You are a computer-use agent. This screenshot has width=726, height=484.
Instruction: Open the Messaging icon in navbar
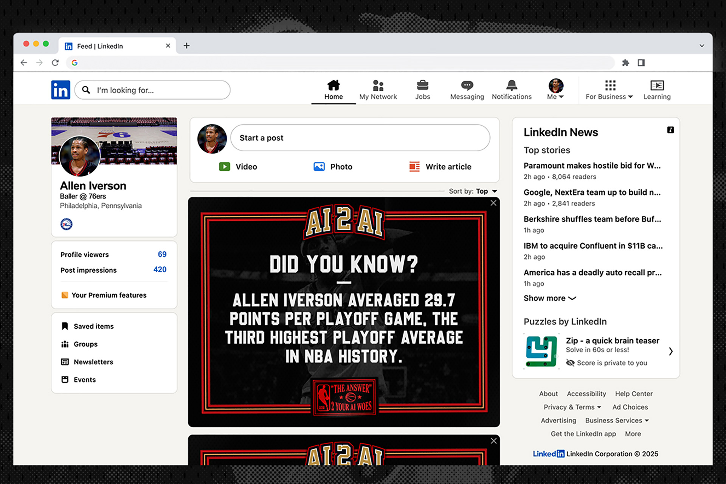click(x=467, y=85)
